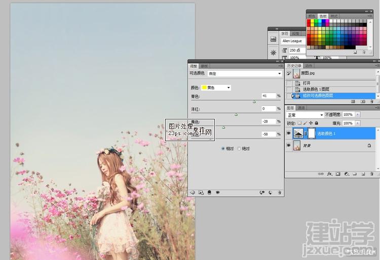Create a new layer icon
The image size is (380, 260).
pos(363,174)
